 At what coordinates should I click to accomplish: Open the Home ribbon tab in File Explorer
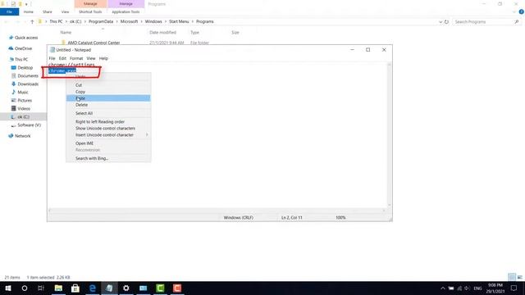[x=28, y=11]
